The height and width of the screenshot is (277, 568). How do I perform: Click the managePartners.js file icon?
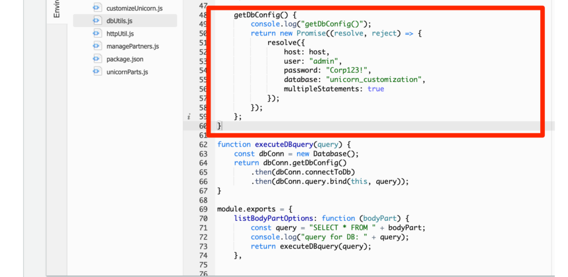(97, 46)
